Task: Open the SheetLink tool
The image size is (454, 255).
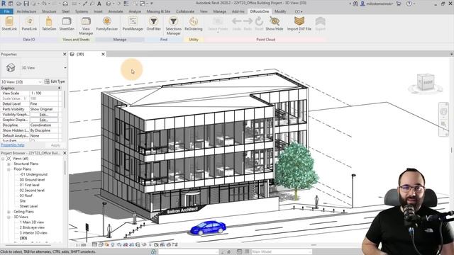Action: point(9,23)
